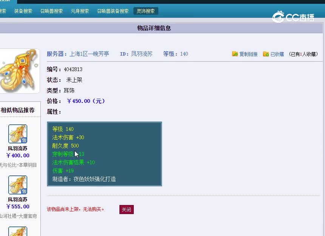Click the ¥400.00 price
The image size is (325, 236).
click(x=18, y=155)
